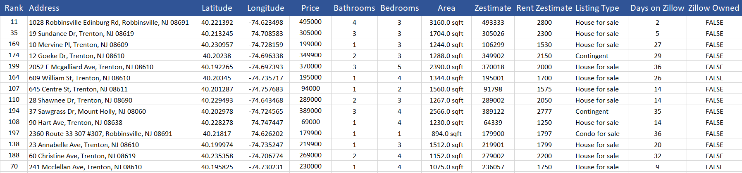Image resolution: width=742 pixels, height=173 pixels.
Task: Select the Rank header cell
Action: click(14, 8)
